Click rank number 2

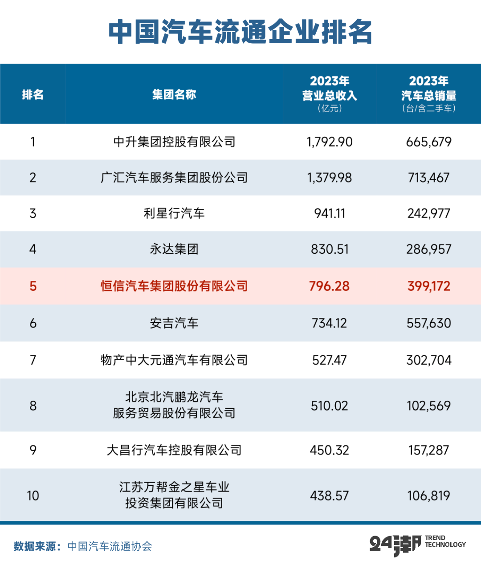[33, 178]
